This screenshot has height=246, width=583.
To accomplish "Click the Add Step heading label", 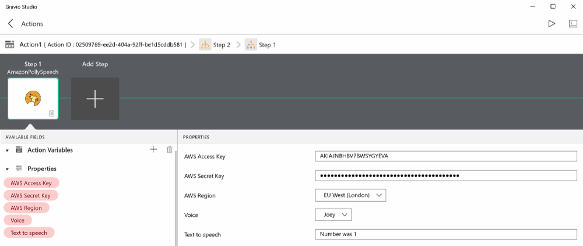I will tap(95, 64).
